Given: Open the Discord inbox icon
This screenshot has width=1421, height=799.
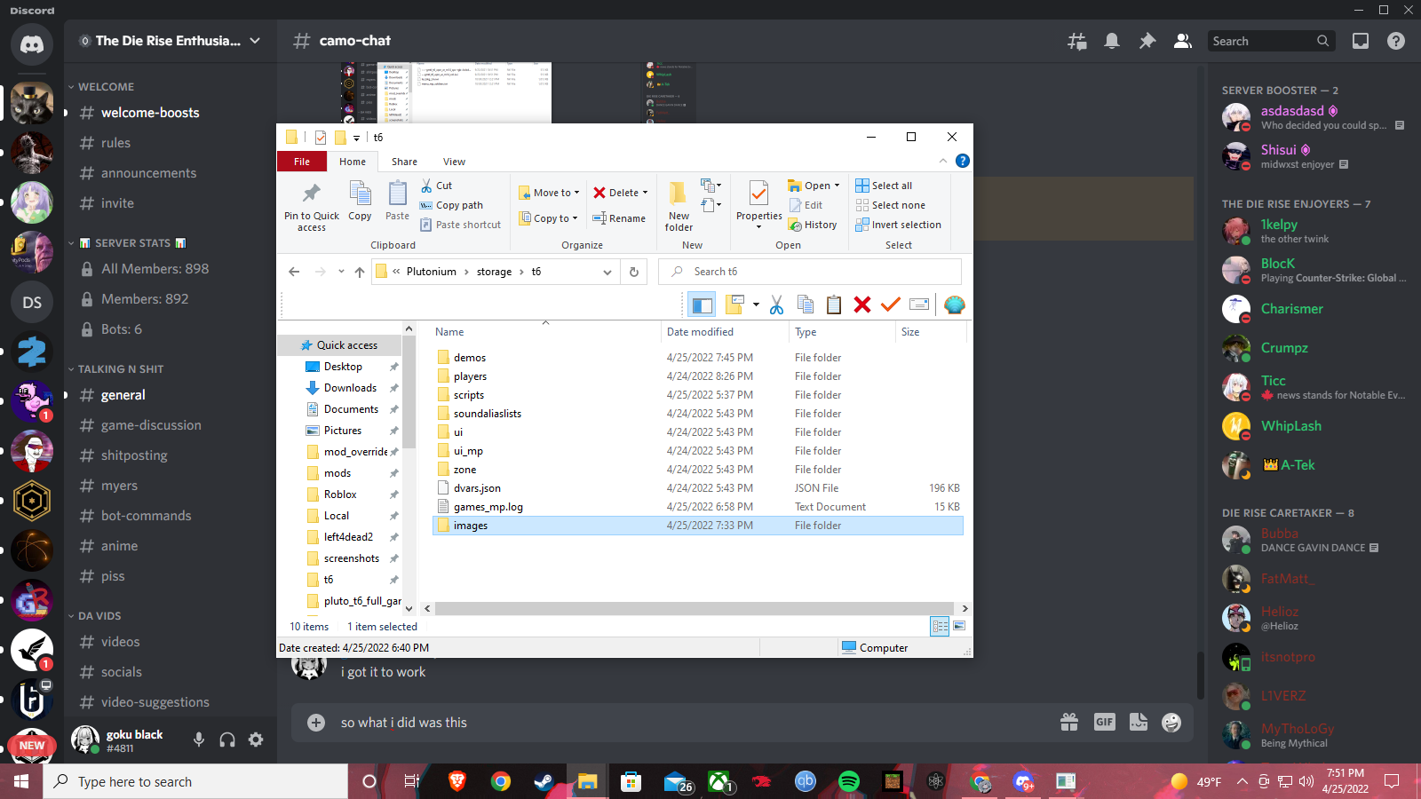Looking at the screenshot, I should pyautogui.click(x=1361, y=41).
